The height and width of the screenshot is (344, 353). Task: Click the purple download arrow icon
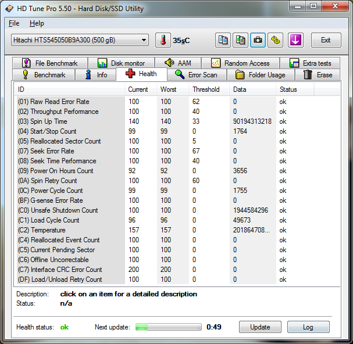[x=295, y=40]
